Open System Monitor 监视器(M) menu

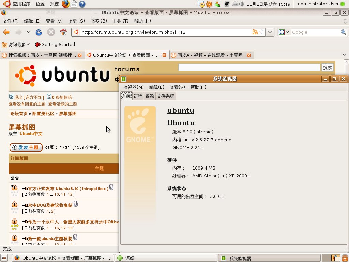coord(134,87)
